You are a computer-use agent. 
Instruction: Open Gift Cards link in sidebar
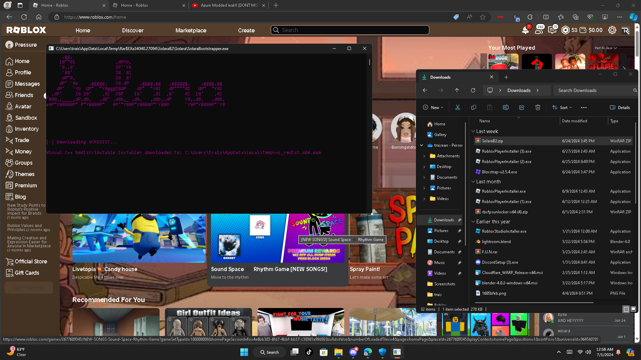(x=22, y=273)
